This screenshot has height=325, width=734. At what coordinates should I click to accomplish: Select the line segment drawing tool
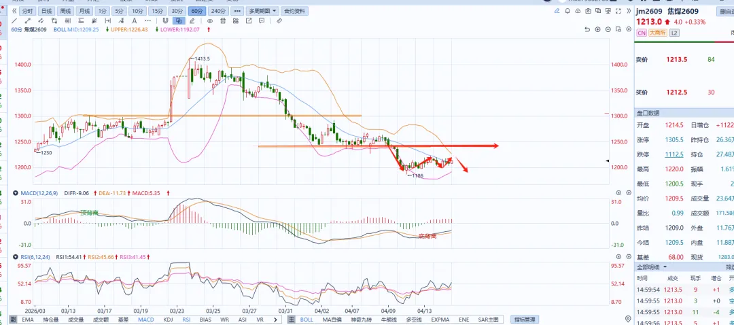coord(28,20)
